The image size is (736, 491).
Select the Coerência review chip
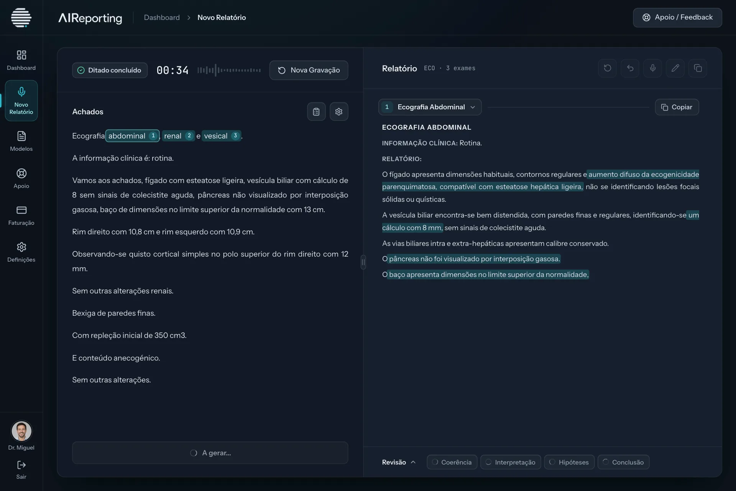452,462
